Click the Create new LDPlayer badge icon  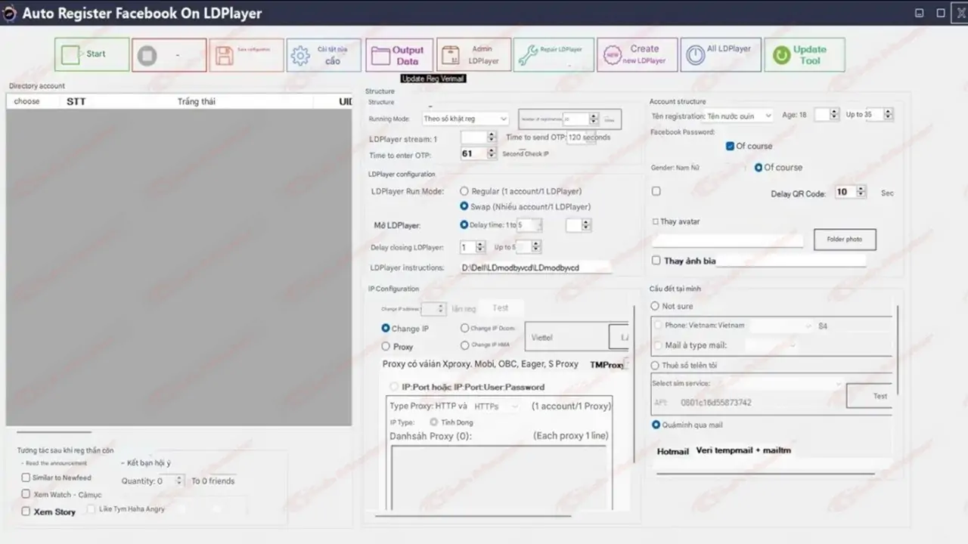pos(613,54)
